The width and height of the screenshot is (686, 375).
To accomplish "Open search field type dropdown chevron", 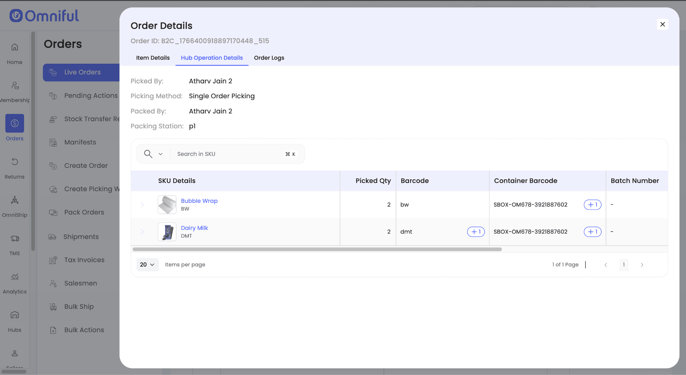I will [x=160, y=154].
